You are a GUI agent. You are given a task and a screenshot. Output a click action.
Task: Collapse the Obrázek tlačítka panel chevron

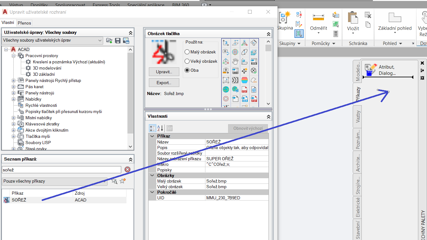click(269, 34)
